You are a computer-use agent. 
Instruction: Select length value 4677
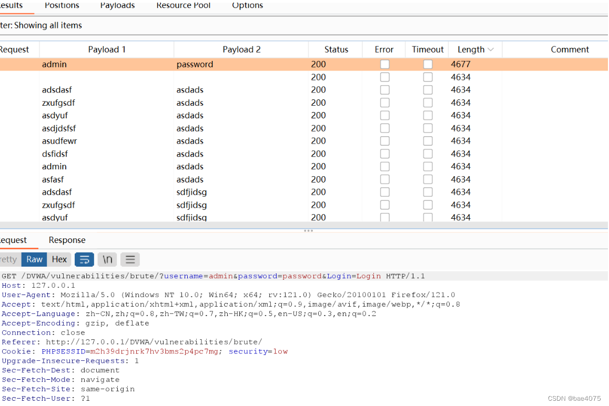point(461,65)
